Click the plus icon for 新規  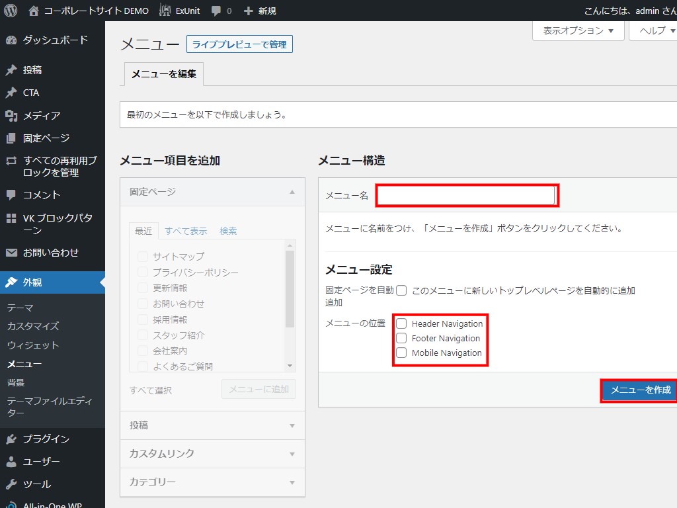249,11
